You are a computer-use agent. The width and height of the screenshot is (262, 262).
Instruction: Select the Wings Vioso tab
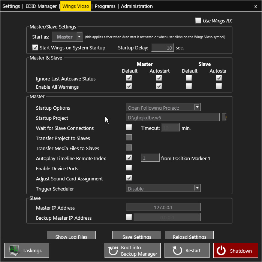pyautogui.click(x=76, y=6)
